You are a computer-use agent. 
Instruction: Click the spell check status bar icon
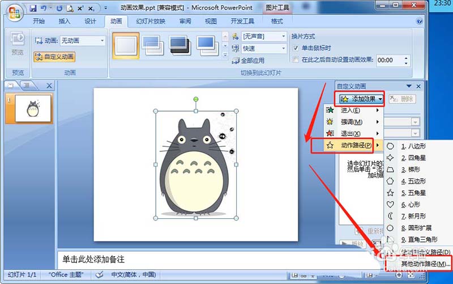click(100, 274)
